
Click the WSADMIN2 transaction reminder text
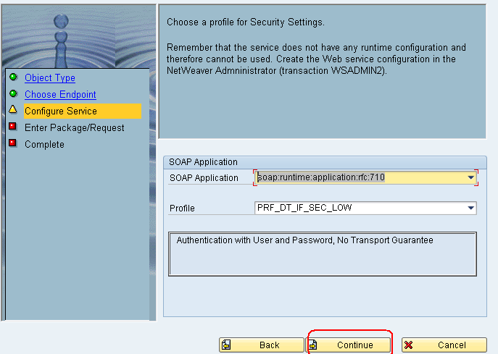coord(316,59)
